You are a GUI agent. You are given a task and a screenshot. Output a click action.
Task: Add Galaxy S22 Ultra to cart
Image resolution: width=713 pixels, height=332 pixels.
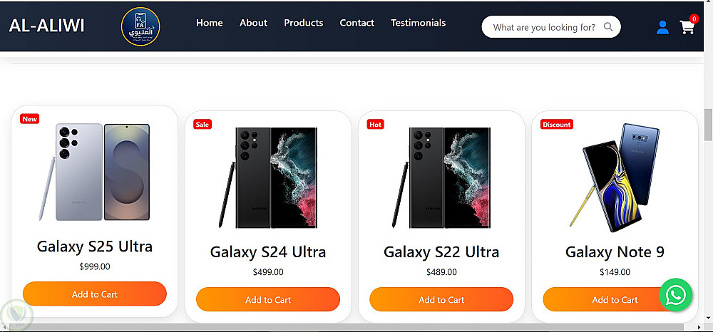tap(441, 300)
